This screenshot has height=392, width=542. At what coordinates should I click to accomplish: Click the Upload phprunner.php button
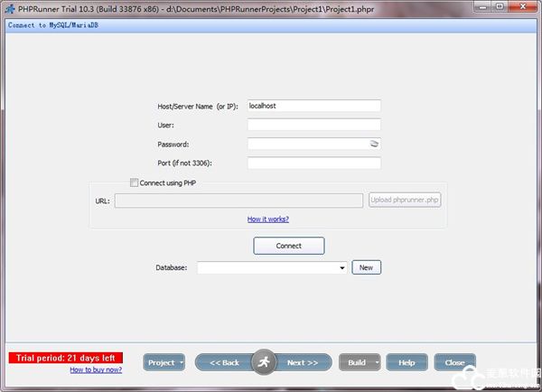tap(405, 200)
